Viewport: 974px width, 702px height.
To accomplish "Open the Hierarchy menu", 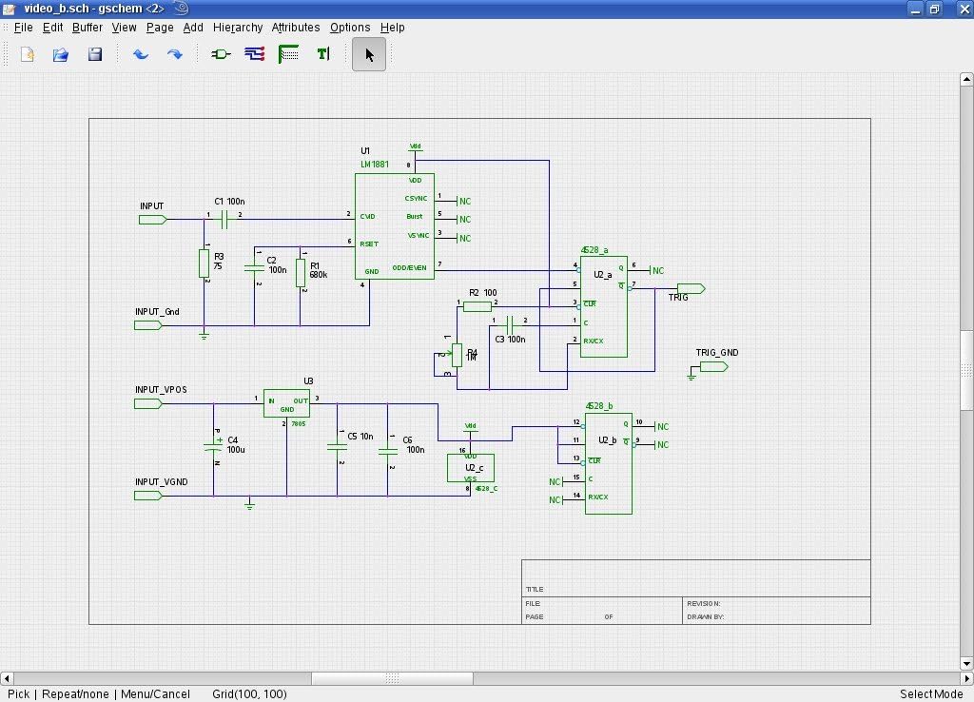I will click(x=237, y=27).
